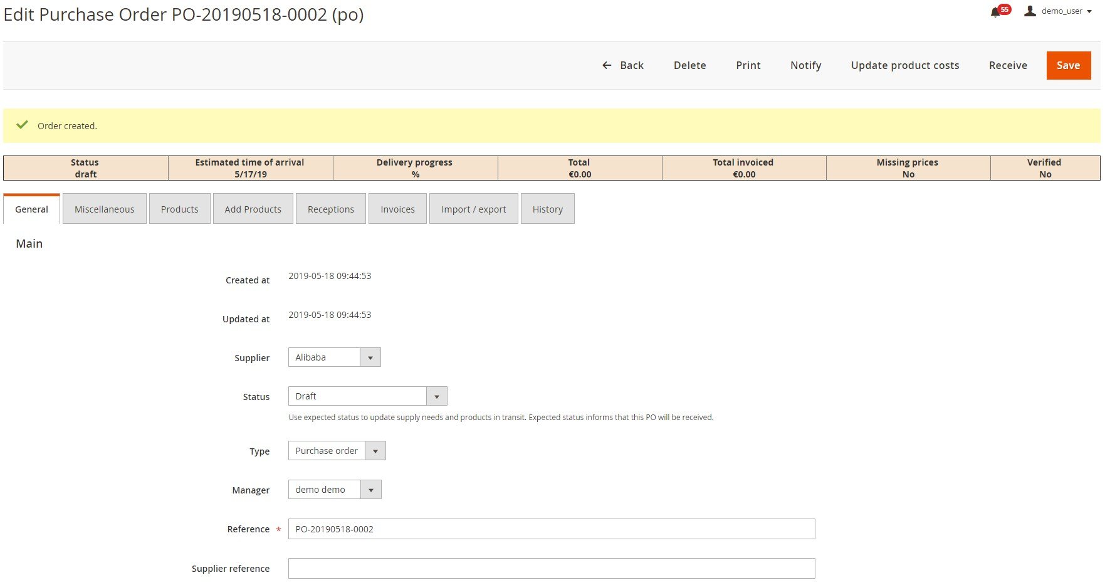
Task: Save the purchase order
Action: 1069,65
